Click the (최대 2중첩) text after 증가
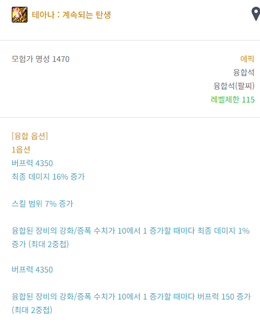Image resolution: width=260 pixels, height=326 pixels. (x=48, y=244)
